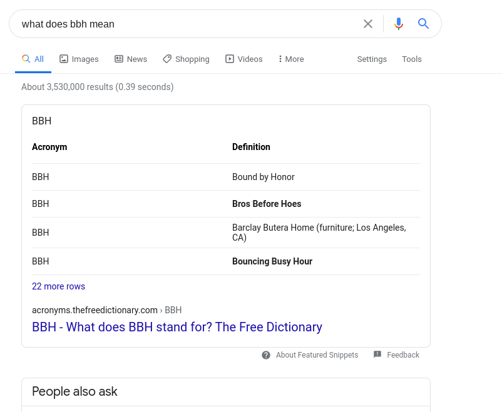The width and height of the screenshot is (502, 412).
Task: Click the Feedback flag icon
Action: tap(377, 354)
